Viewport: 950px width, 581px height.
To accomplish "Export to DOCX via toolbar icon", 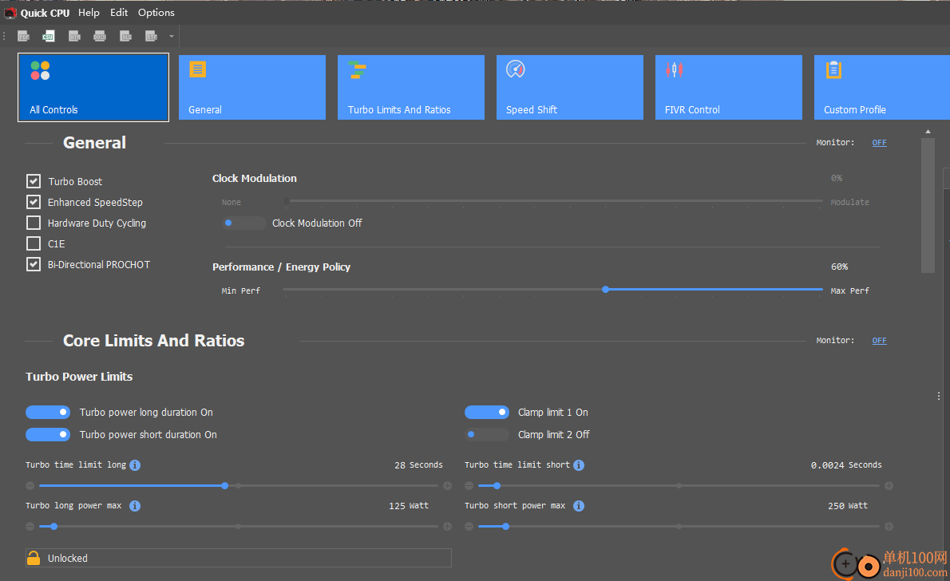I will click(100, 37).
